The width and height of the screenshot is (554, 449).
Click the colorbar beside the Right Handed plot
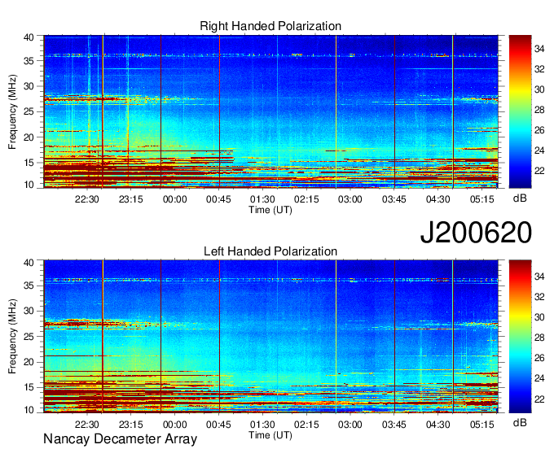[x=520, y=111]
